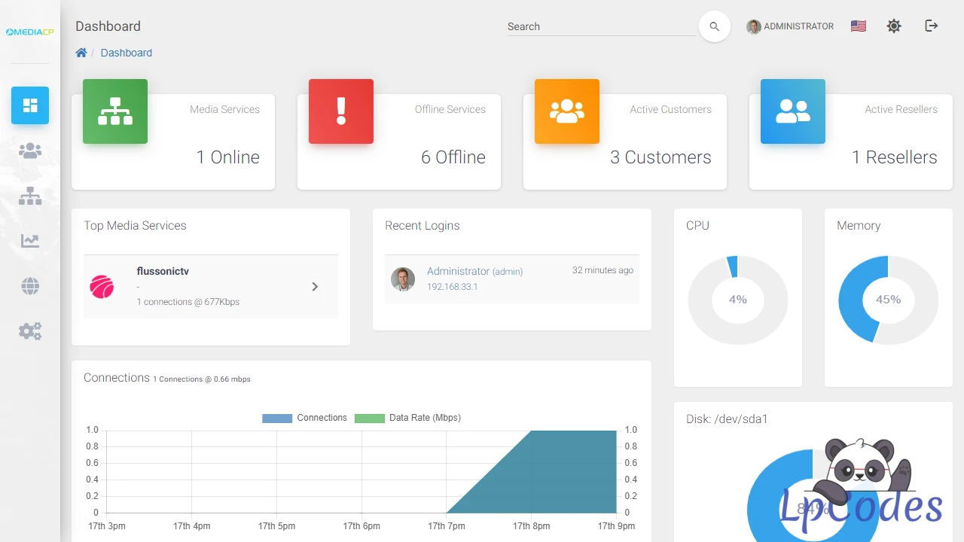This screenshot has height=542, width=964.
Task: Click the magnifier search button
Action: [x=714, y=26]
